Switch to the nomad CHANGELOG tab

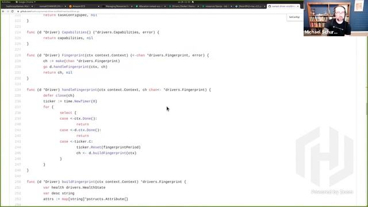[51, 6]
